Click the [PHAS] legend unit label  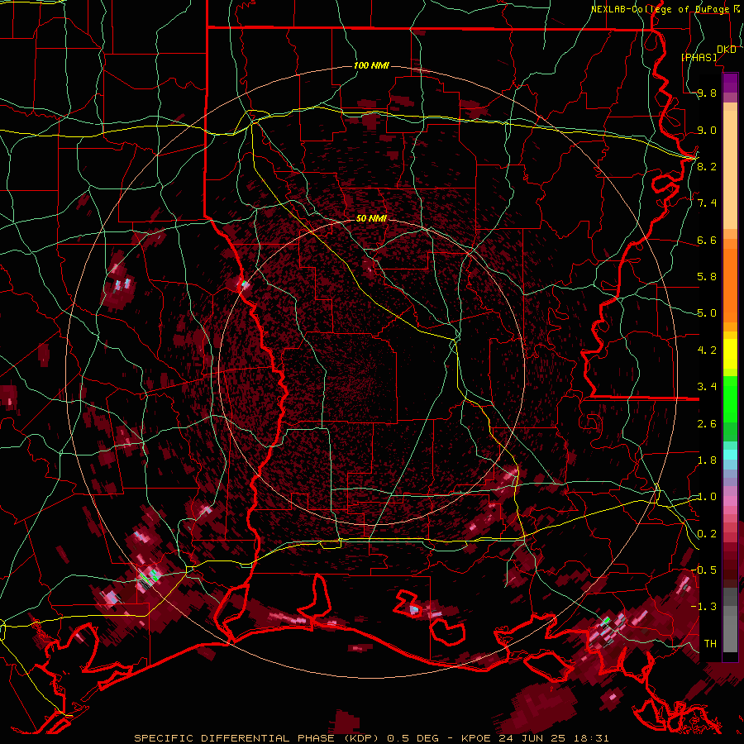tap(699, 57)
